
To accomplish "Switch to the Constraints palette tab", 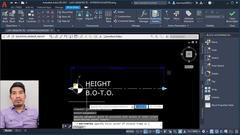I will click(202, 113).
